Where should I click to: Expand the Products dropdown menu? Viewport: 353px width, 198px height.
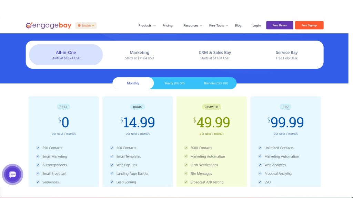coord(147,25)
